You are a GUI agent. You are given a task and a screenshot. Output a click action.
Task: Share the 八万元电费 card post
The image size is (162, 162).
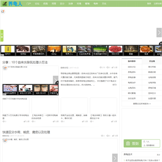27,121
